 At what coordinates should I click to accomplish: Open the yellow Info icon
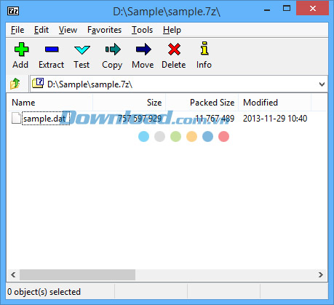click(x=204, y=48)
